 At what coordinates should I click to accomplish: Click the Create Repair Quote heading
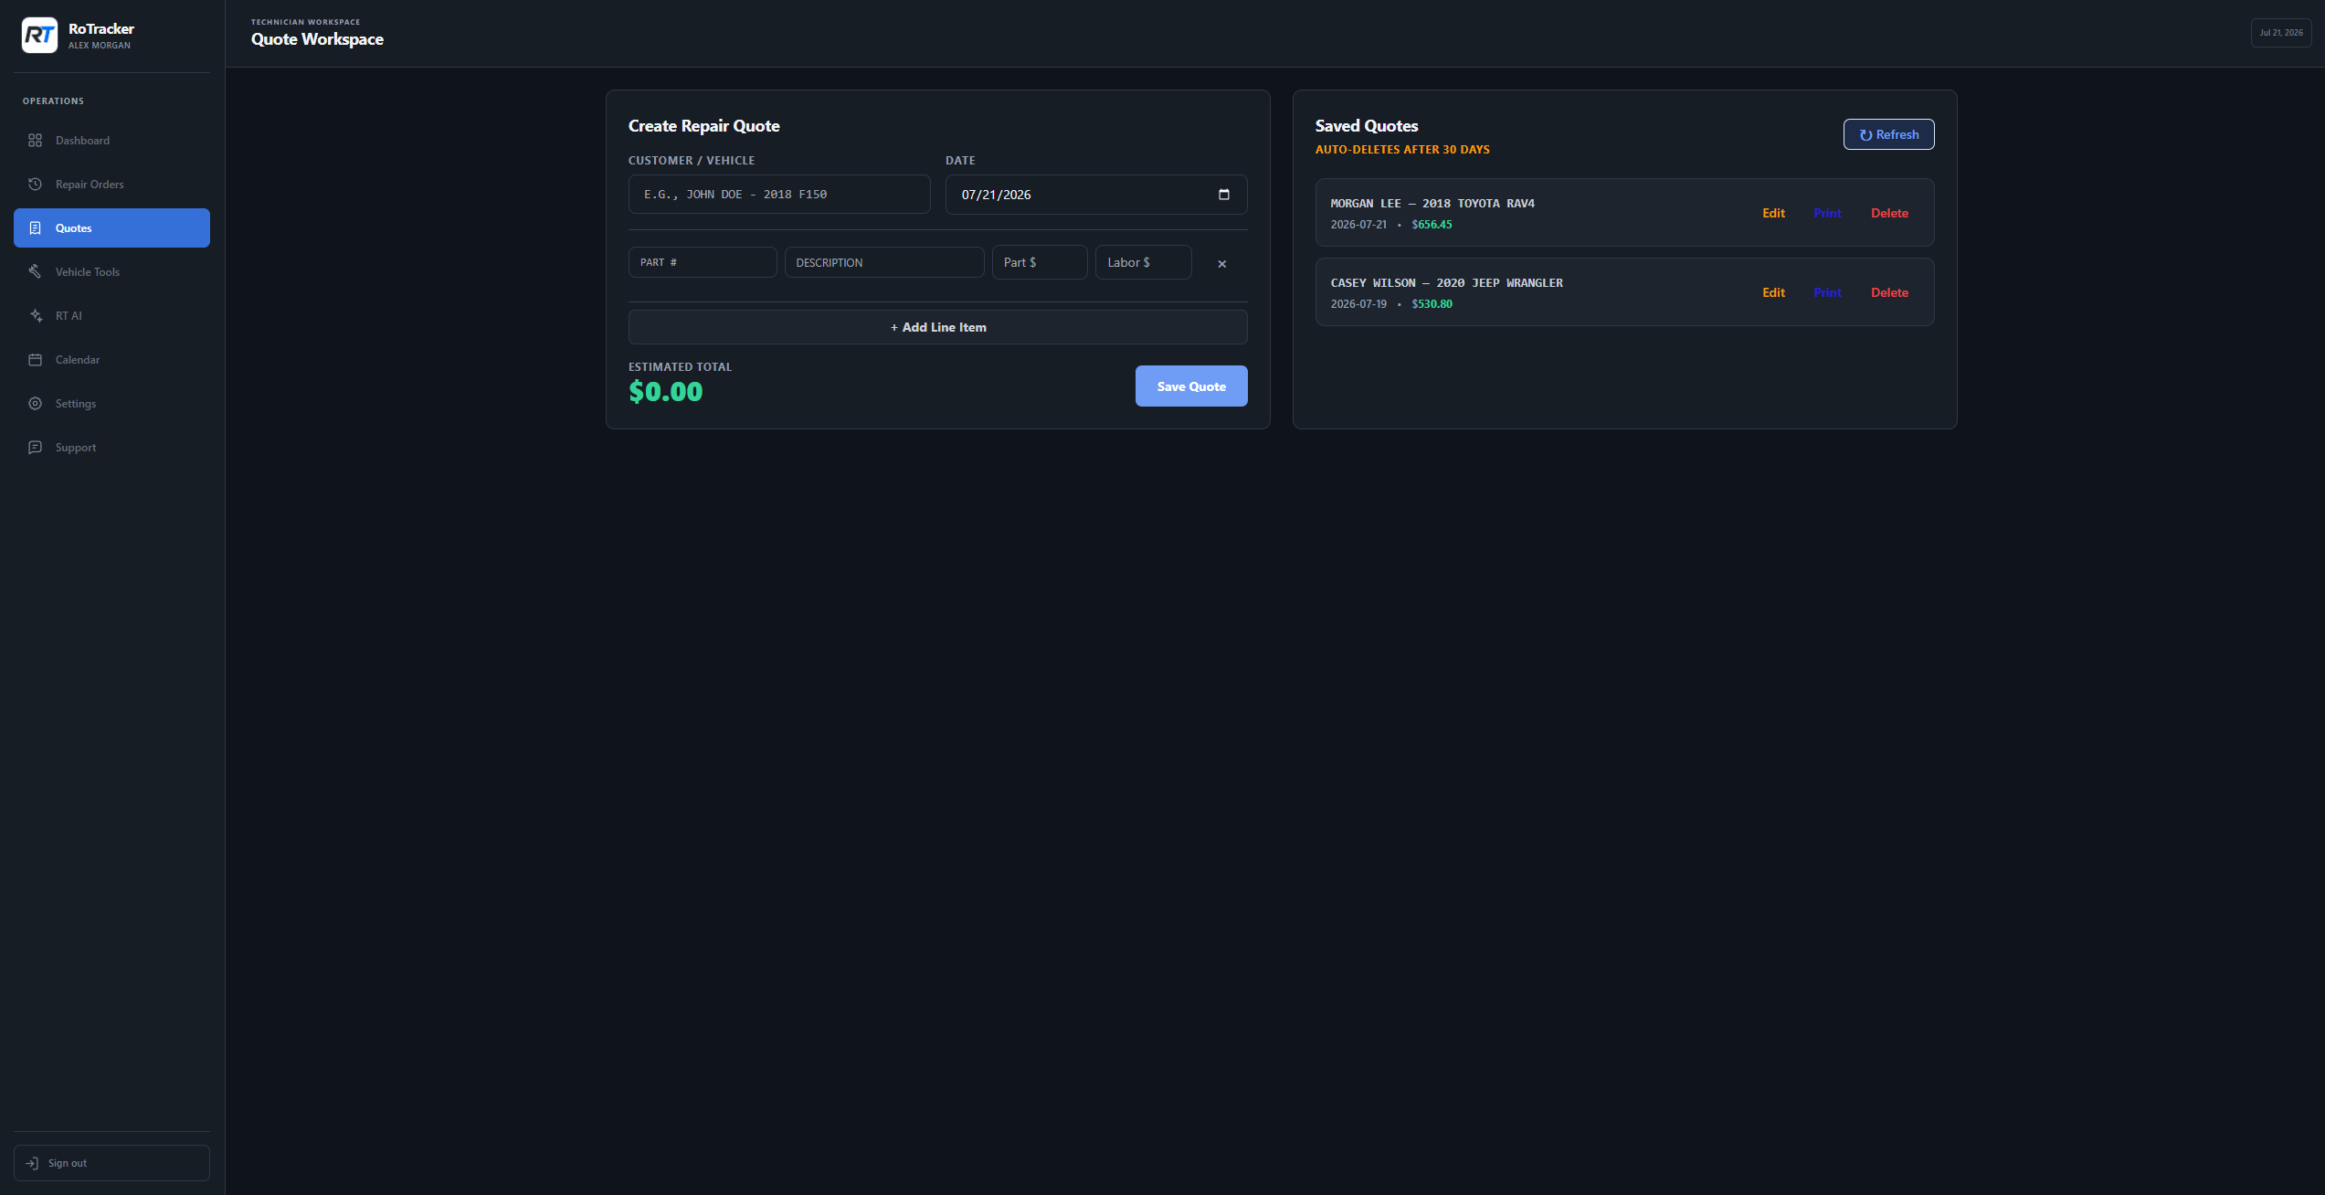[x=703, y=126]
